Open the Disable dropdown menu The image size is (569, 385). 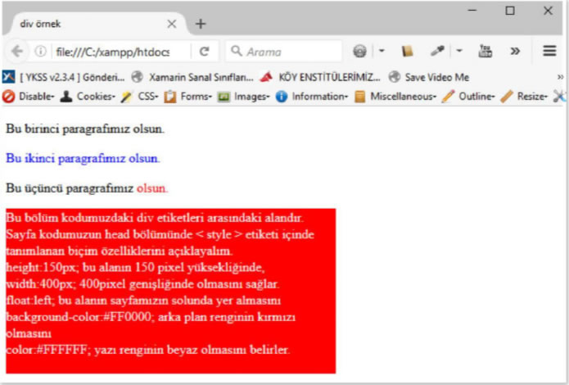29,97
